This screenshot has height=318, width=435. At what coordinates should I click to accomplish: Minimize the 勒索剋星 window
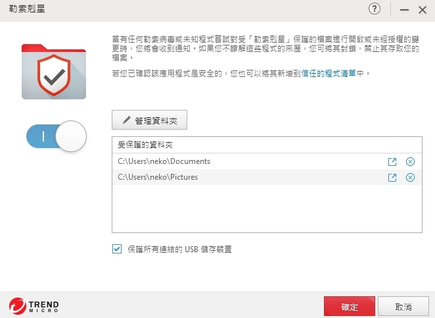(403, 9)
